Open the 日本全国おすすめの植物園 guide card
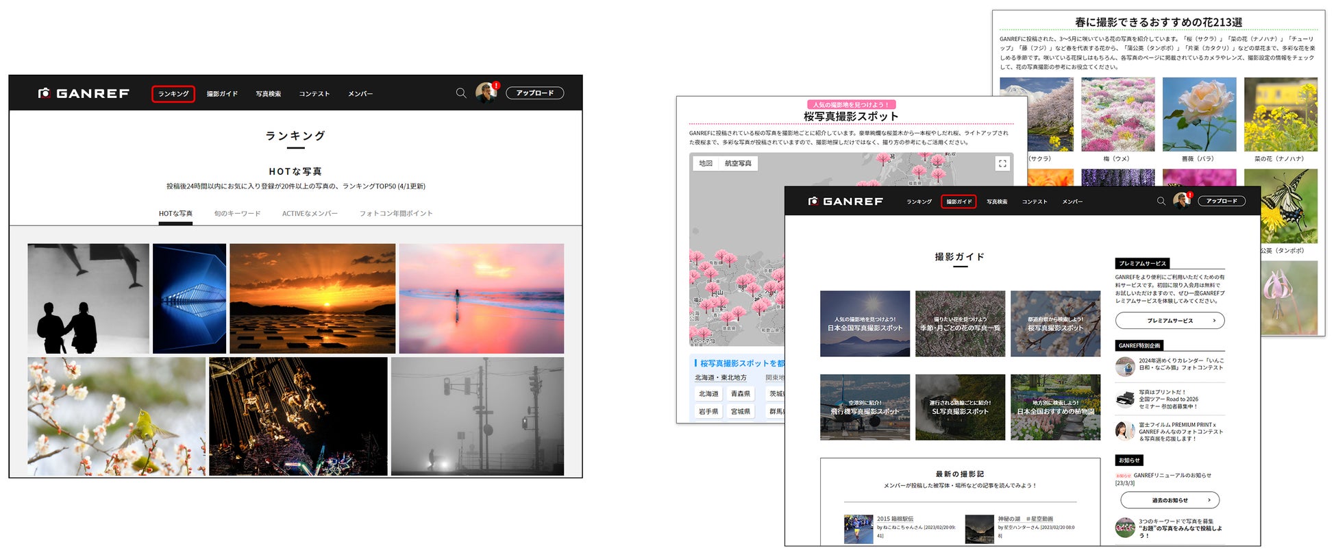Screen dimensions: 1336x553 (1055, 407)
